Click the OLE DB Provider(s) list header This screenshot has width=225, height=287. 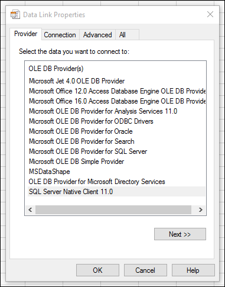click(56, 69)
